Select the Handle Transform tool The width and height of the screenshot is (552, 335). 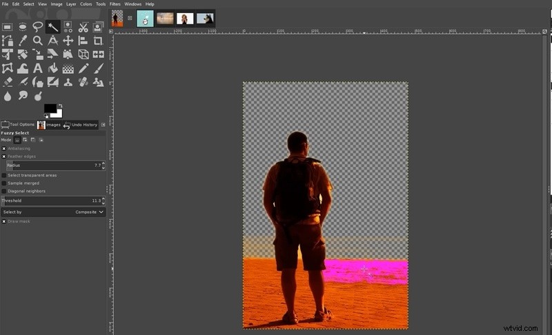pyautogui.click(x=68, y=54)
